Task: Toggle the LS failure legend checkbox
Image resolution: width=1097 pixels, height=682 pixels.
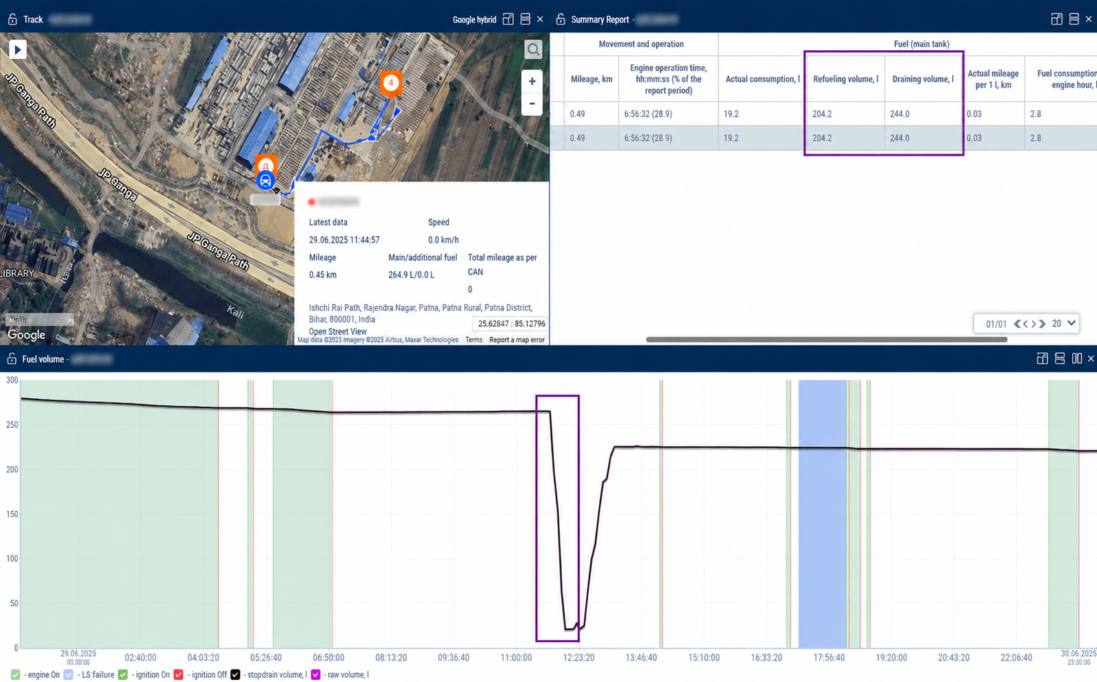Action: [x=68, y=674]
